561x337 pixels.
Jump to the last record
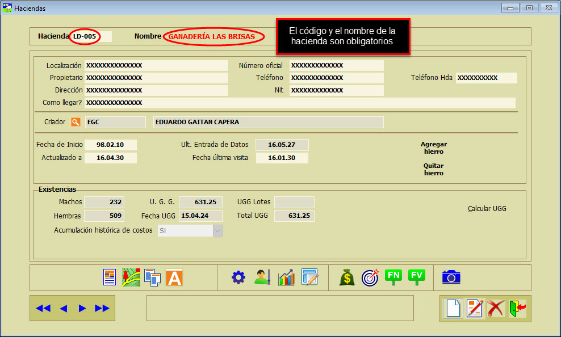102,308
